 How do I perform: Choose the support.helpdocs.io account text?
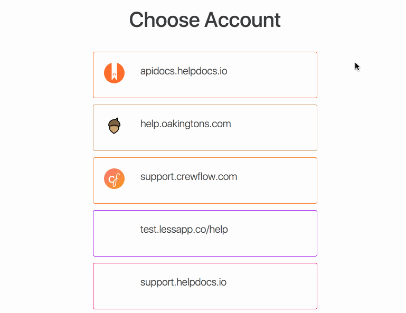point(183,282)
